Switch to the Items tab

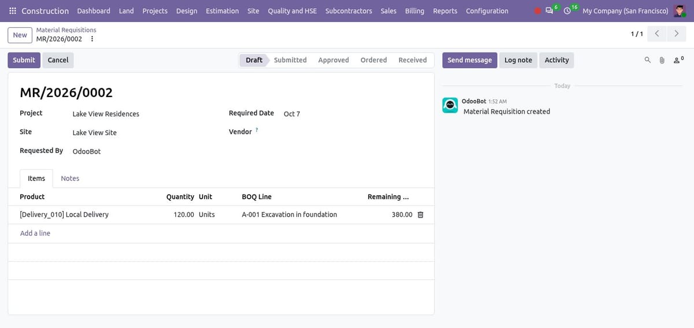[36, 178]
